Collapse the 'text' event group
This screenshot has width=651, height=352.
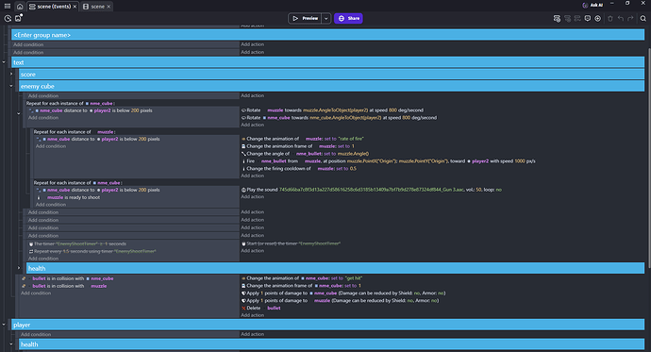coord(4,62)
